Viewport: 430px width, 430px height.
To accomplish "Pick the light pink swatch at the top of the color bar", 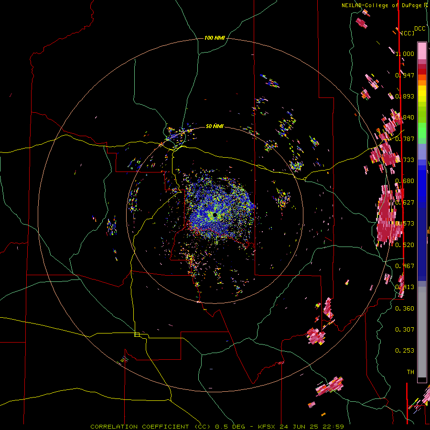I will pyautogui.click(x=422, y=51).
